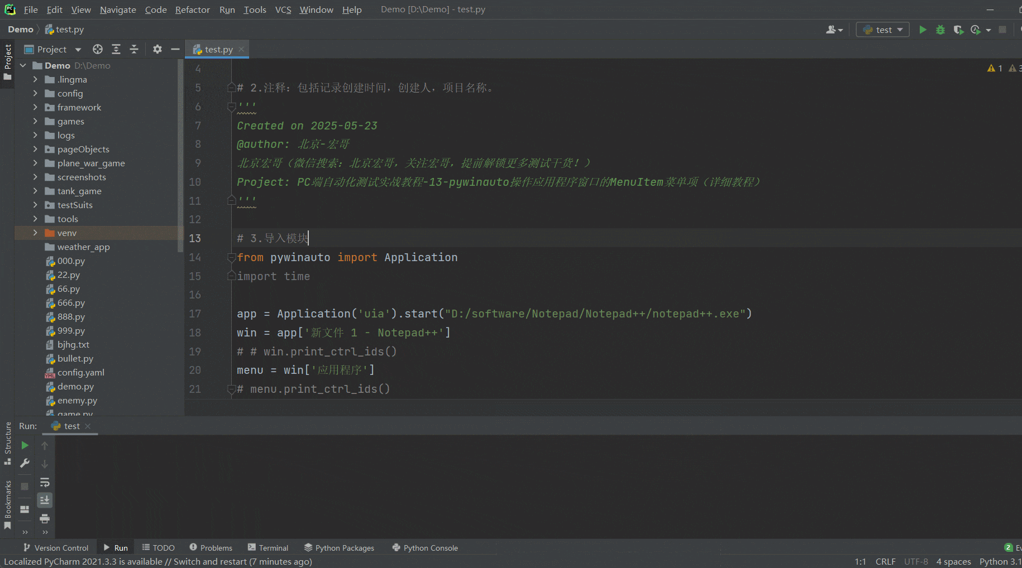
Task: Click the CRLF line separator status
Action: pos(885,561)
